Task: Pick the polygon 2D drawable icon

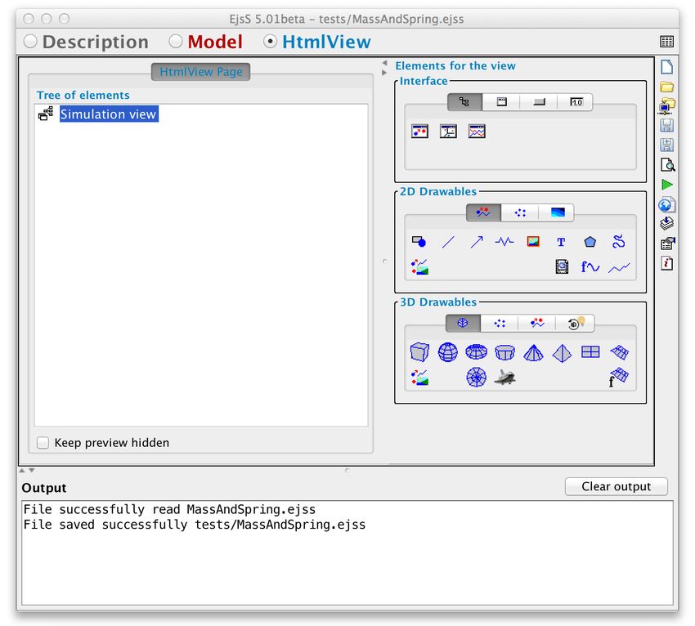Action: tap(590, 242)
